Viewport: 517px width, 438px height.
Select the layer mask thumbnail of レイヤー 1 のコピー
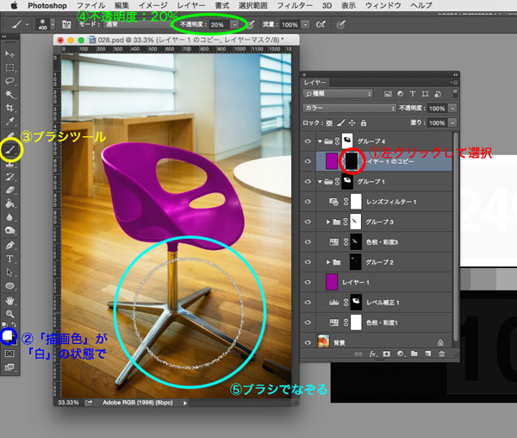click(x=352, y=160)
